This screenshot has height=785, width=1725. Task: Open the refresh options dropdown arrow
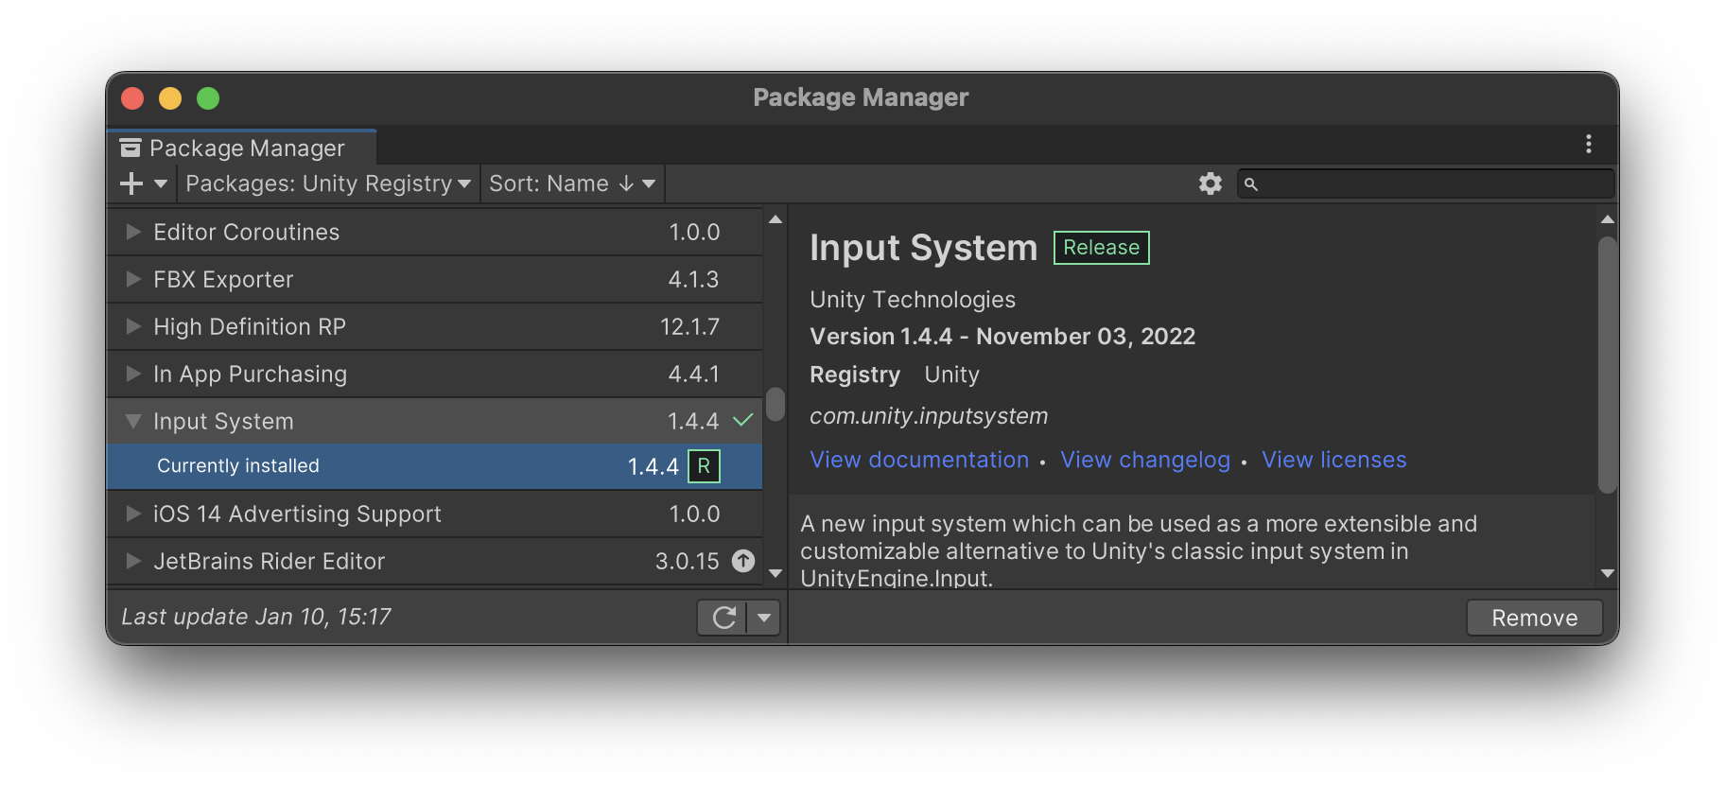click(764, 618)
